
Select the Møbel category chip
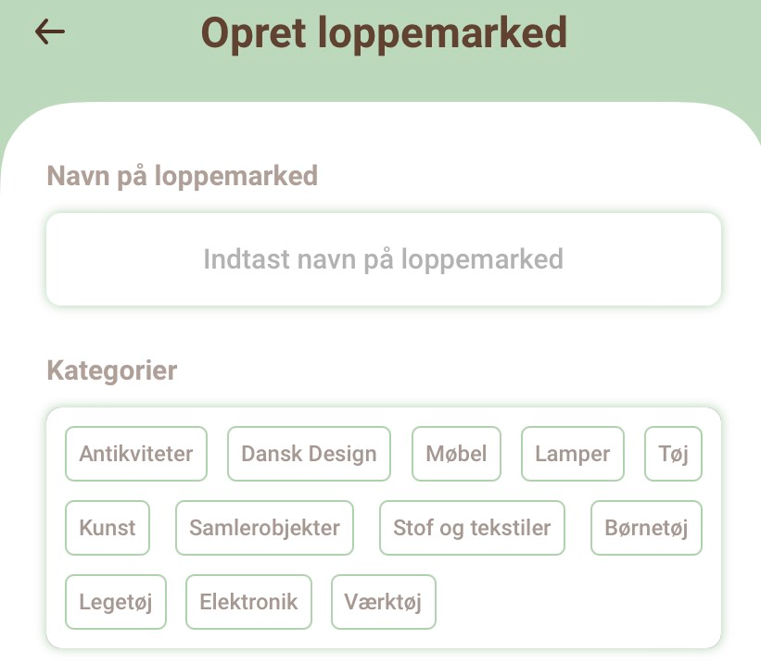pyautogui.click(x=456, y=454)
